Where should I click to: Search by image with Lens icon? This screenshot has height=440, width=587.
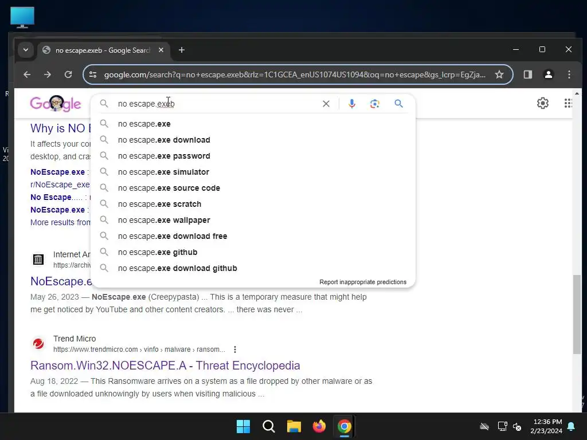pyautogui.click(x=375, y=104)
